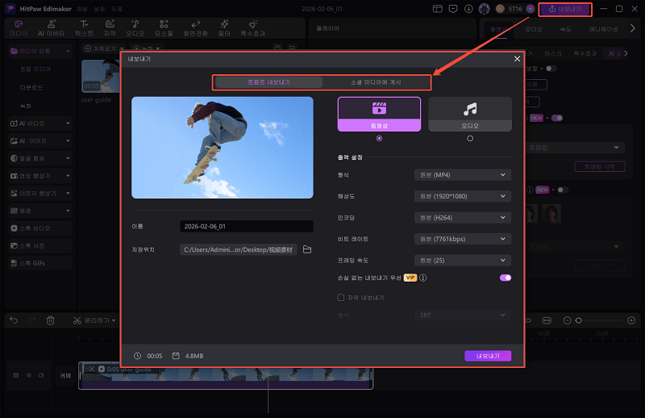
Task: Switch to the 로컬로 내보내기 tab
Action: point(269,82)
